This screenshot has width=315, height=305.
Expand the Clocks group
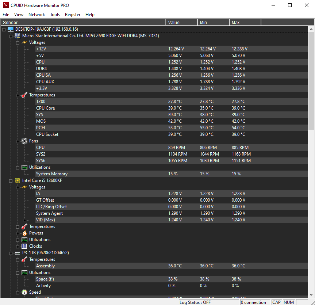[x=18, y=247]
